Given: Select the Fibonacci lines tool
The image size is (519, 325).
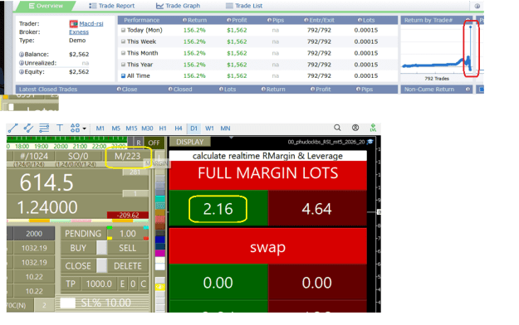Looking at the screenshot, I should click(44, 128).
